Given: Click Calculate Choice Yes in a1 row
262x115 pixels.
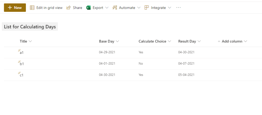Looking at the screenshot, I should (141, 52).
